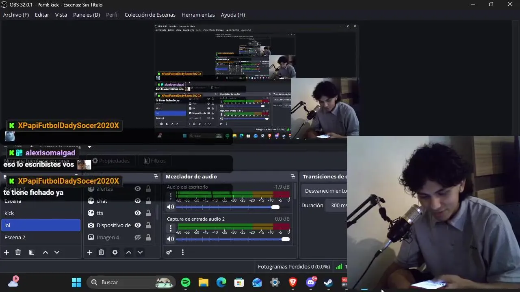Open the Paneles (D) menu
Image resolution: width=520 pixels, height=292 pixels.
pyautogui.click(x=87, y=15)
